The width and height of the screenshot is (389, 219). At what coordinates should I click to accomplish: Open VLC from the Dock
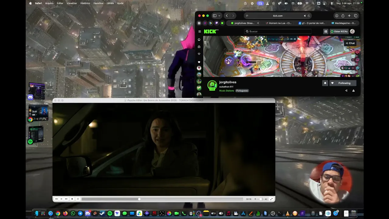(x=287, y=214)
